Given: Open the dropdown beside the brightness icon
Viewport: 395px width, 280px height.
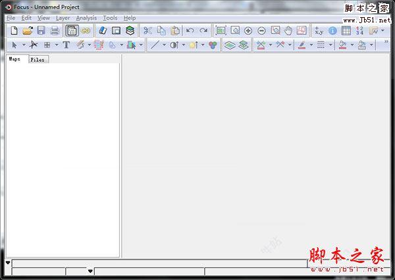Looking at the screenshot, I should pos(203,45).
